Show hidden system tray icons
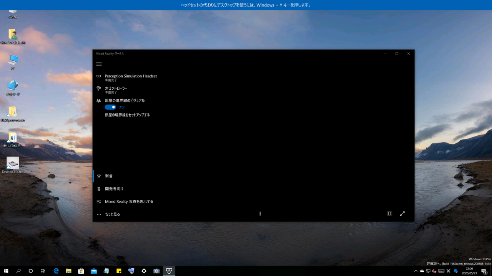492x276 pixels. [416, 271]
